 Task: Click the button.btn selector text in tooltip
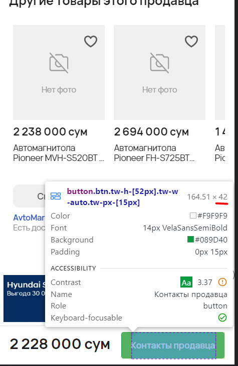point(122,197)
